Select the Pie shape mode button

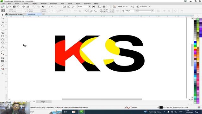[x=91, y=11]
